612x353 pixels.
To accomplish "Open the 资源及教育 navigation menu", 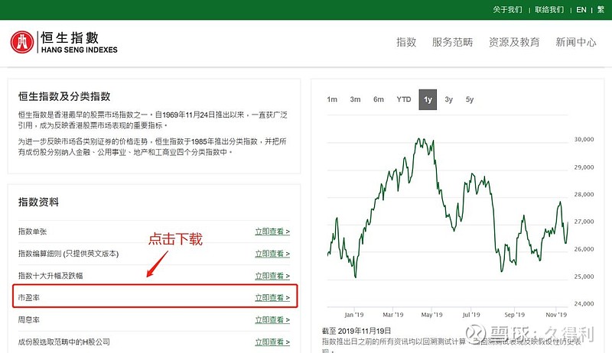I will tap(514, 42).
